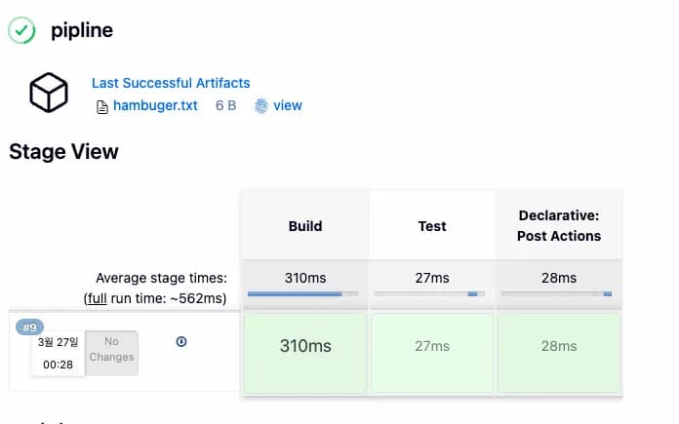Select the Build stage column header
Screen dimensions: 679x424
point(305,226)
